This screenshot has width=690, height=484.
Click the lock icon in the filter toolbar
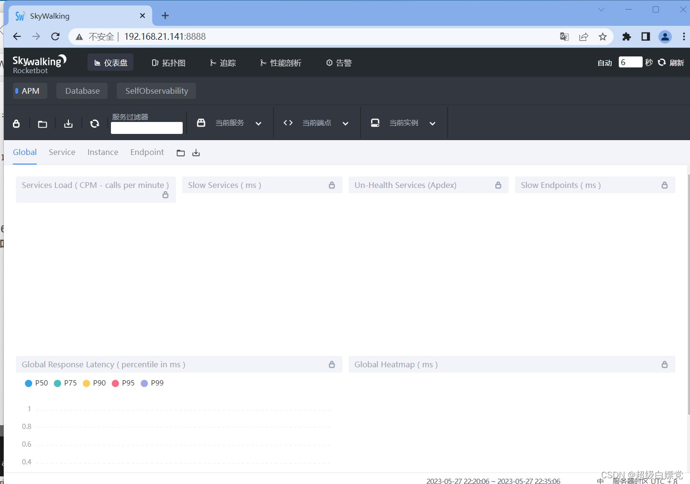16,123
